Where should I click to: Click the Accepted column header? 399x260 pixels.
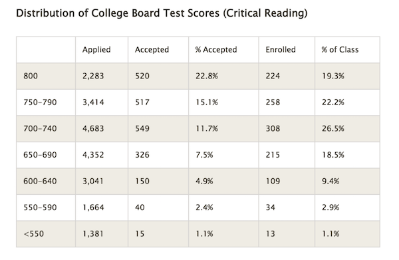pos(152,50)
